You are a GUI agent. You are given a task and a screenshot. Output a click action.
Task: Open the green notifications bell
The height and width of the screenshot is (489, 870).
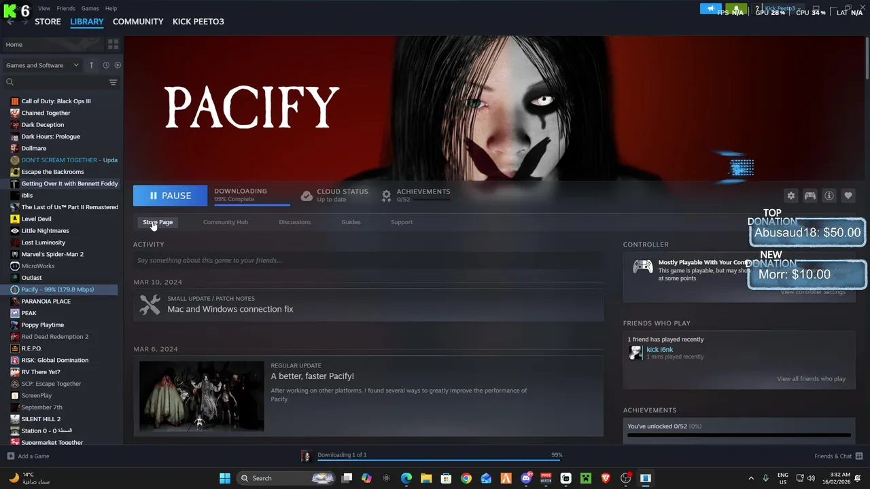click(736, 9)
